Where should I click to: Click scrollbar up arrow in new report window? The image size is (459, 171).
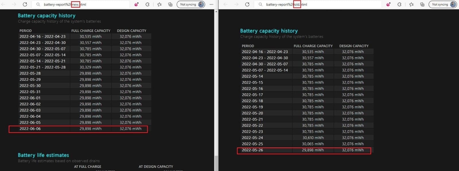click(216, 11)
